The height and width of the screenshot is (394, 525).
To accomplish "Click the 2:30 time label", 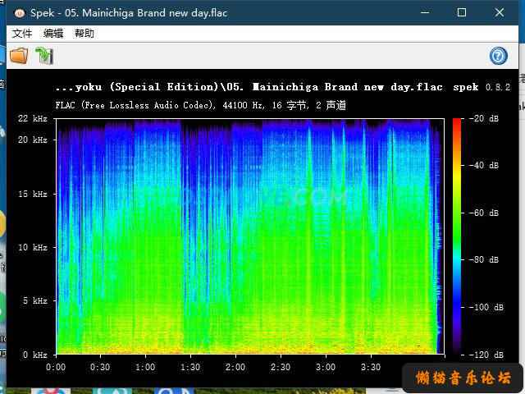I will point(281,367).
